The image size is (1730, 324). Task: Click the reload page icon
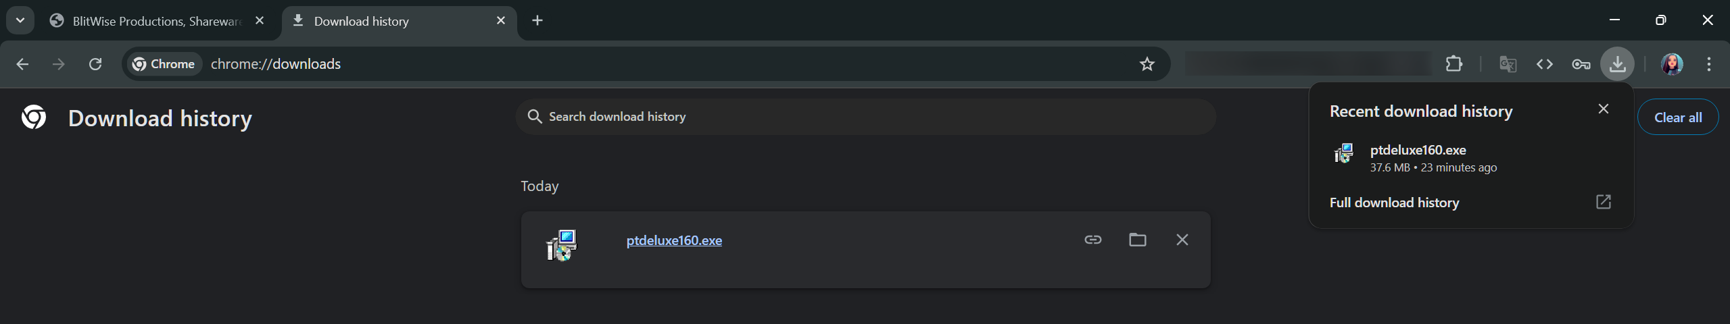[95, 64]
